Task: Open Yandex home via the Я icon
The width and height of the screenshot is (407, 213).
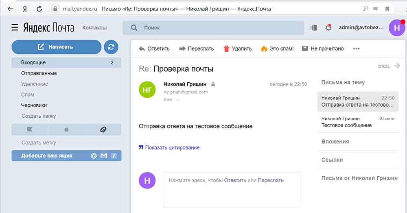Action: pyautogui.click(x=25, y=9)
